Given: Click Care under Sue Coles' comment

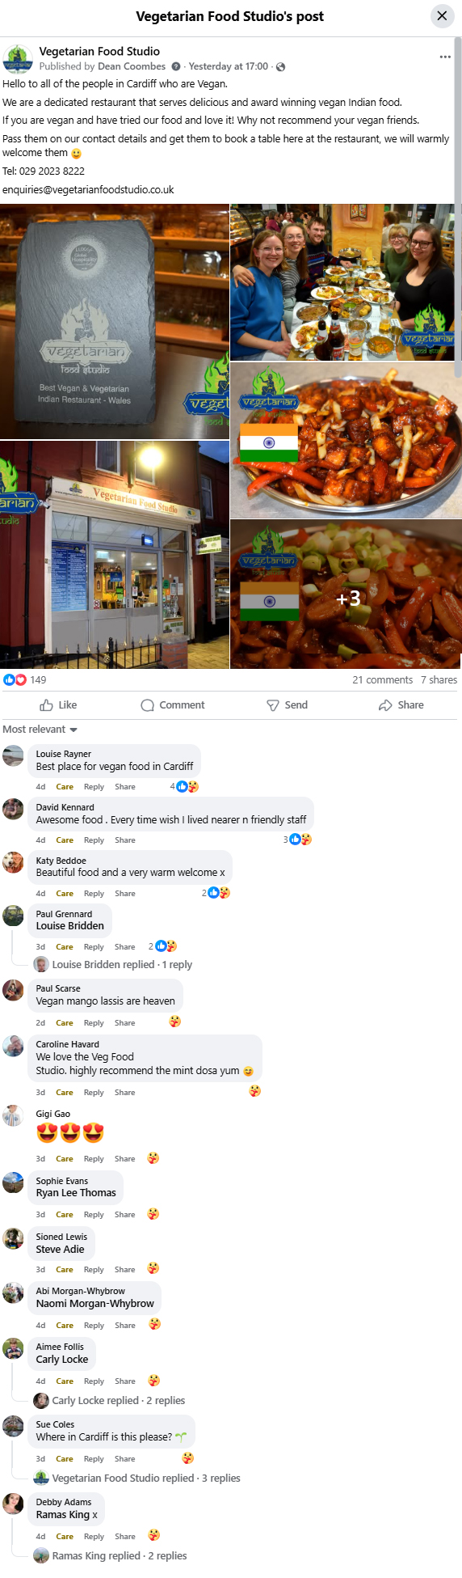Looking at the screenshot, I should (x=65, y=1459).
